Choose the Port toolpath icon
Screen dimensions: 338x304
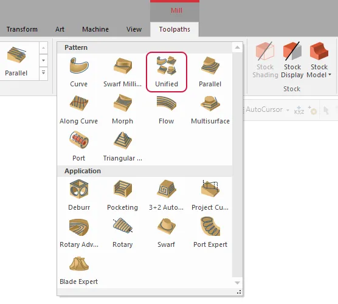(78, 146)
